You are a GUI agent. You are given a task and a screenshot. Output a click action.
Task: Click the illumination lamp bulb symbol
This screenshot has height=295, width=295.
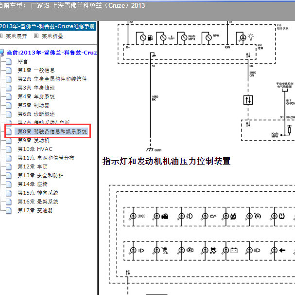click(251, 37)
